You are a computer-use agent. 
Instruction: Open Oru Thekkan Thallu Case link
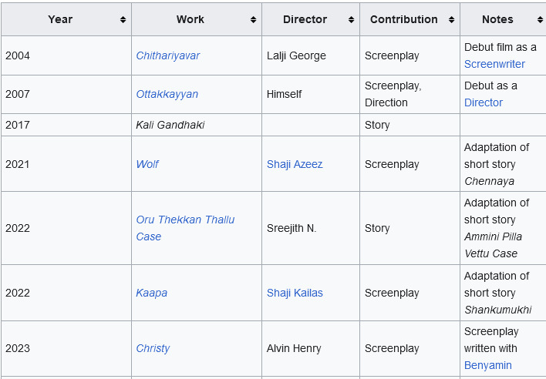coord(185,228)
